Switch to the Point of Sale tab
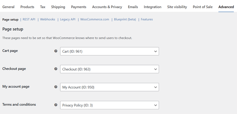 pyautogui.click(x=202, y=7)
